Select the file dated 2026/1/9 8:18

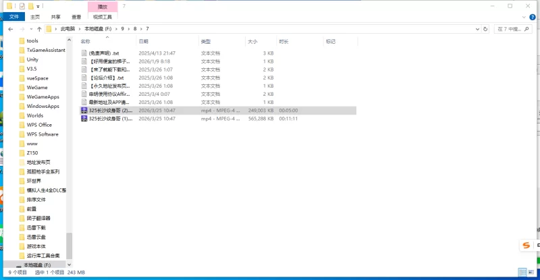218,61
